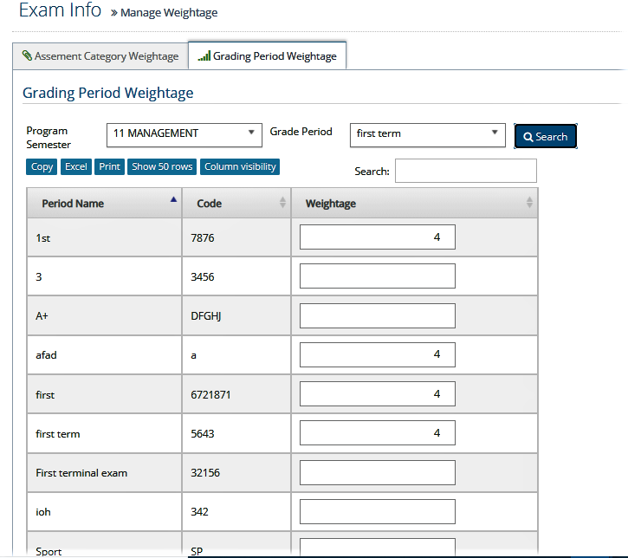Click the Copy button
This screenshot has width=628, height=558.
(x=42, y=166)
